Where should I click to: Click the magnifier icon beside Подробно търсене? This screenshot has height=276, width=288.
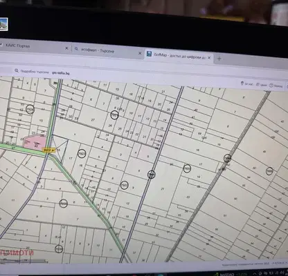(17, 70)
